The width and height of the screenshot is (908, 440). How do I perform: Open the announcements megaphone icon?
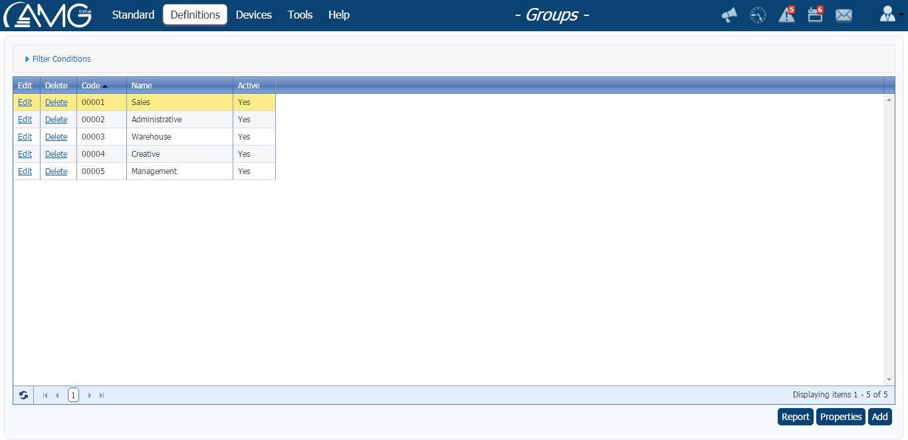[x=729, y=15]
